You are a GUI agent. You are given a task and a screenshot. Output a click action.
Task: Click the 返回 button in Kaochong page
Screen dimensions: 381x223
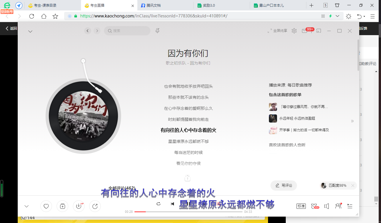(x=12, y=28)
